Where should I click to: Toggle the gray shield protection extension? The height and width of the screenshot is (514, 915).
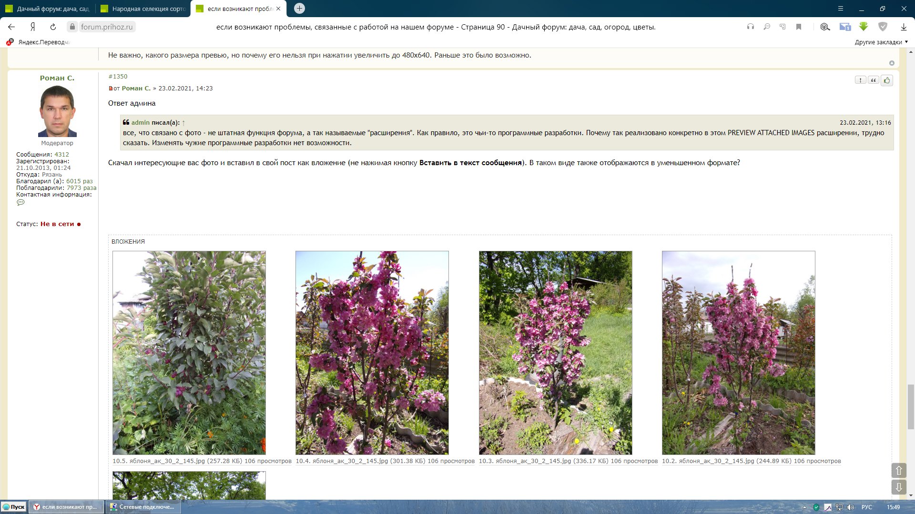pyautogui.click(x=883, y=27)
